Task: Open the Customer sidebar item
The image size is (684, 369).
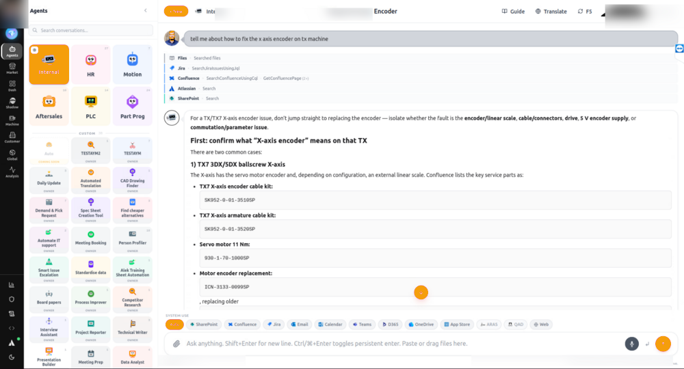Action: 12,137
